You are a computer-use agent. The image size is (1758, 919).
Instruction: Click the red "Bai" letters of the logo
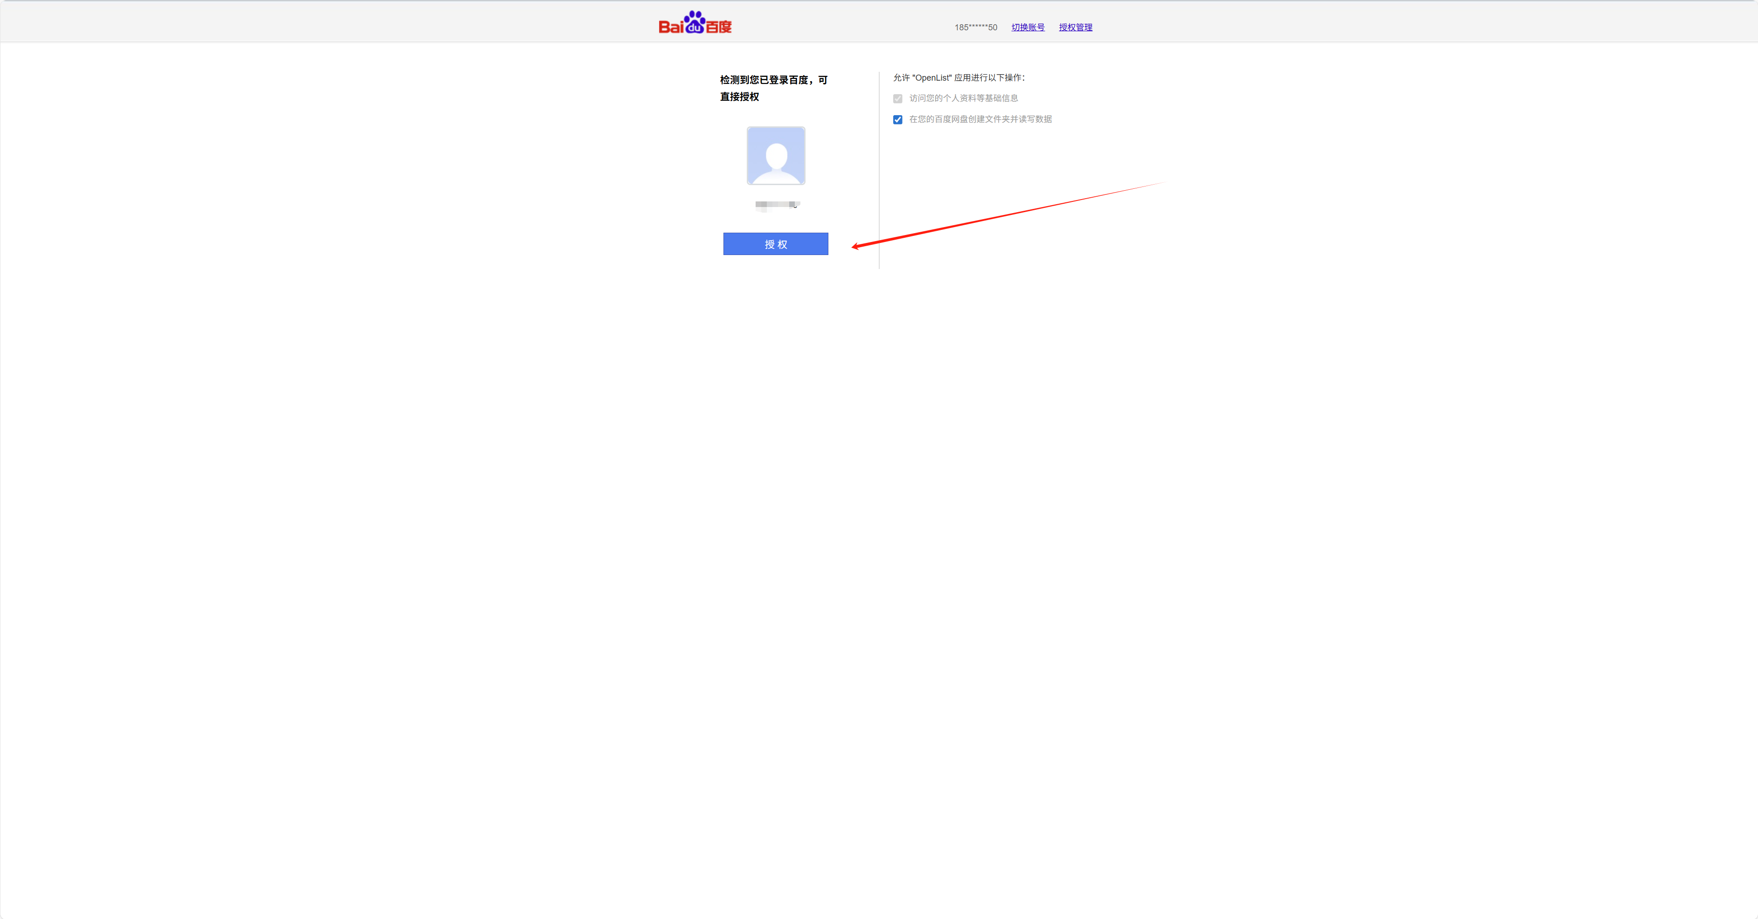[x=671, y=27]
